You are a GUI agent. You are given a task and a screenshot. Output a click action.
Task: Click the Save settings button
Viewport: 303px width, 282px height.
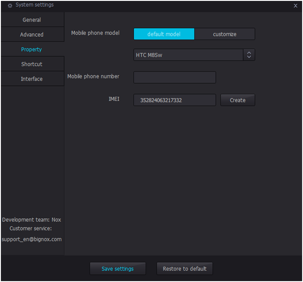[118, 269]
